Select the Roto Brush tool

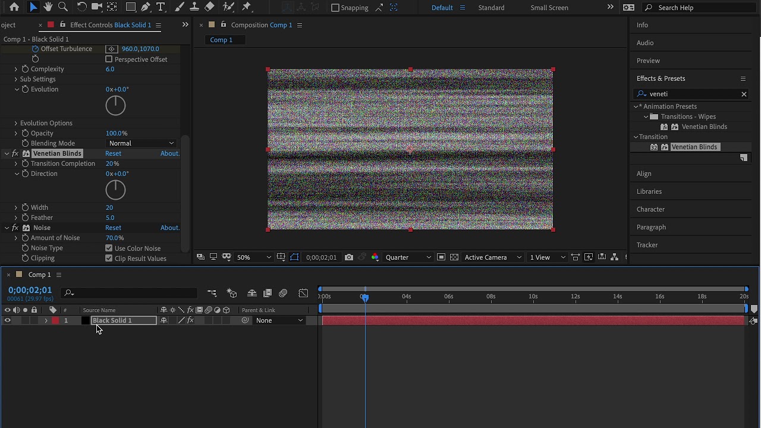click(228, 7)
